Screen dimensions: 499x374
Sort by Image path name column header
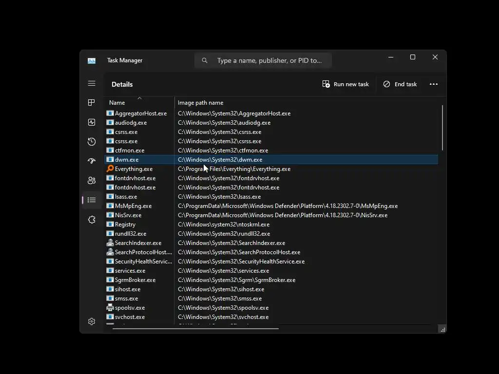point(200,103)
